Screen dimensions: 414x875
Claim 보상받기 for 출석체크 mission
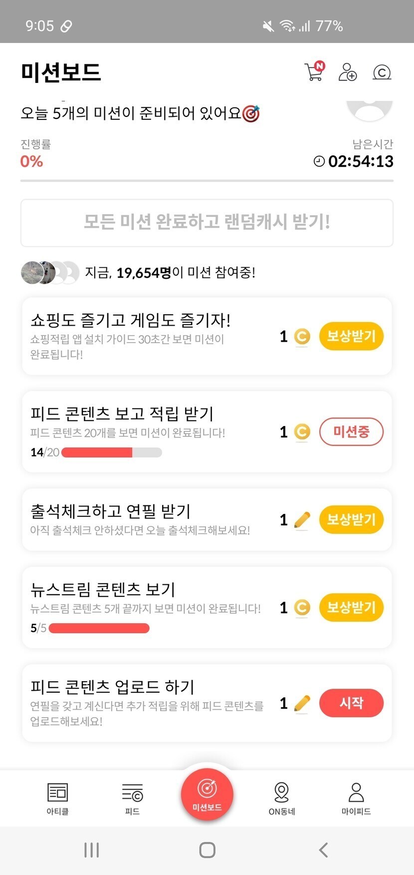(351, 519)
